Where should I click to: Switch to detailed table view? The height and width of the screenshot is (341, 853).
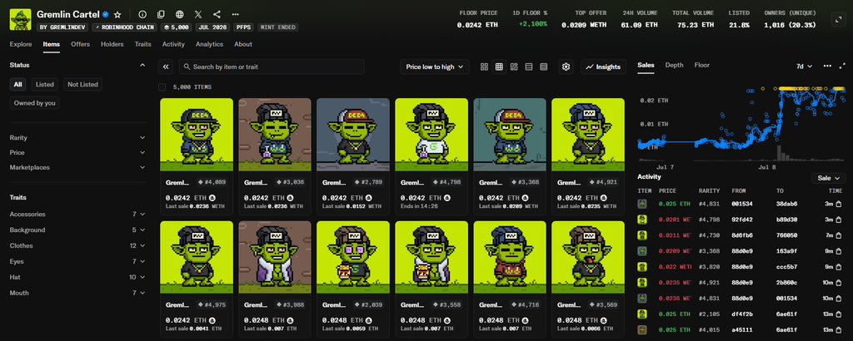tap(543, 67)
